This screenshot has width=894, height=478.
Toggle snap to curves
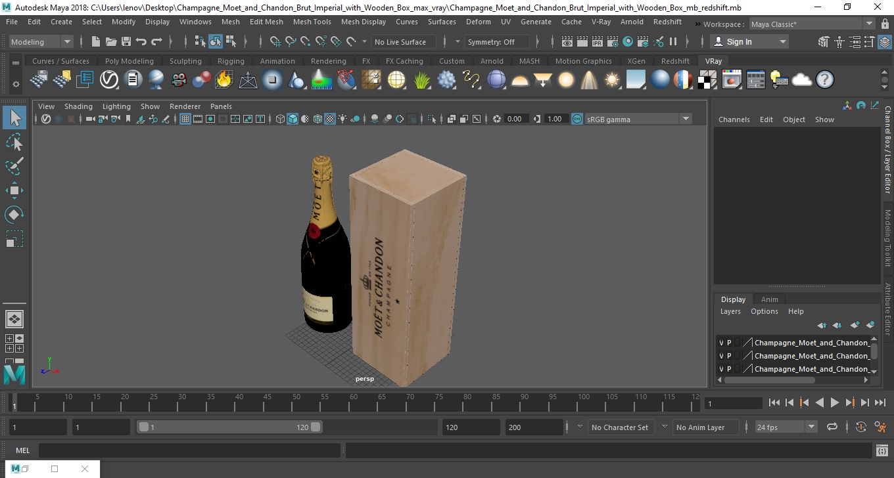[291, 41]
